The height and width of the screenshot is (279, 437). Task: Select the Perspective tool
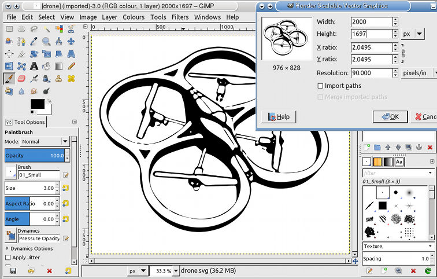[71, 54]
